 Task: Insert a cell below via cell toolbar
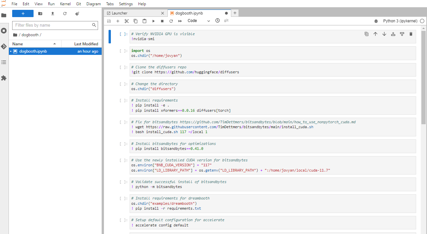(x=402, y=34)
